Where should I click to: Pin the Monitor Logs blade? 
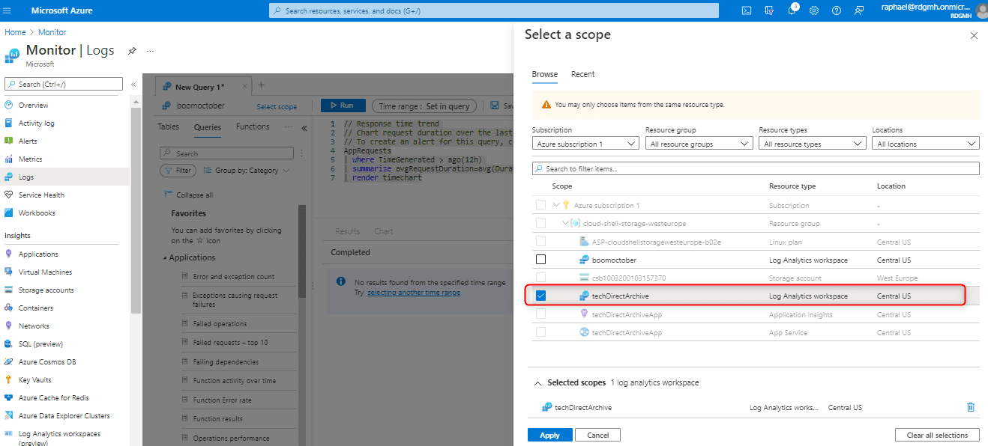point(132,51)
